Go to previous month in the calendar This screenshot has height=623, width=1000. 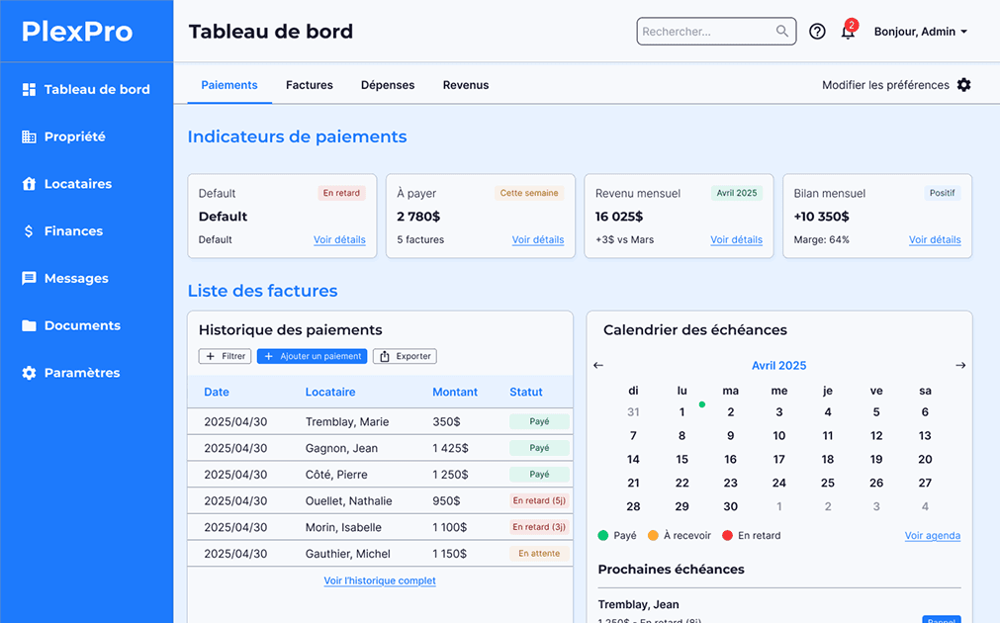(597, 365)
